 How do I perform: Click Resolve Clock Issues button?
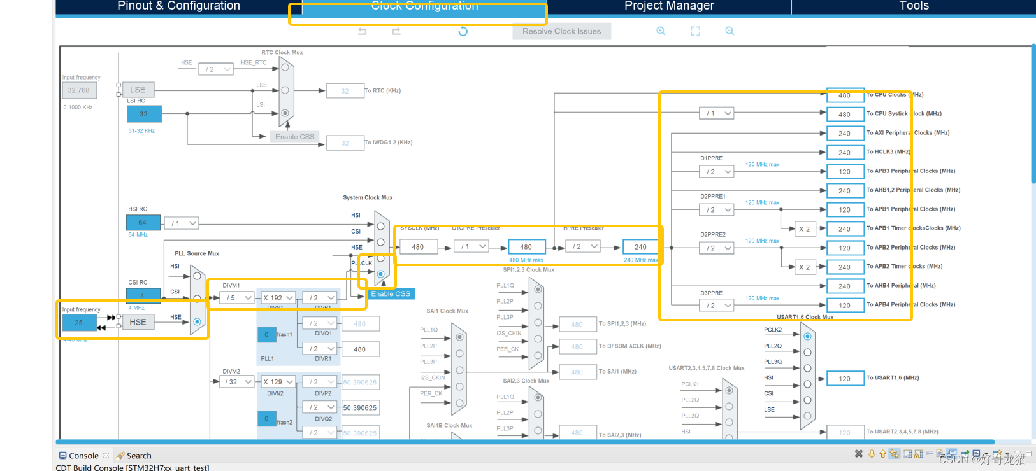tap(561, 31)
